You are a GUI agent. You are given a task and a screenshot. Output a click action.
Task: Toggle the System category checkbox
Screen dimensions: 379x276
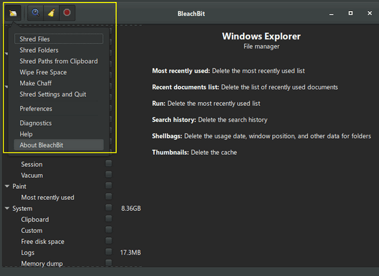[109, 208]
